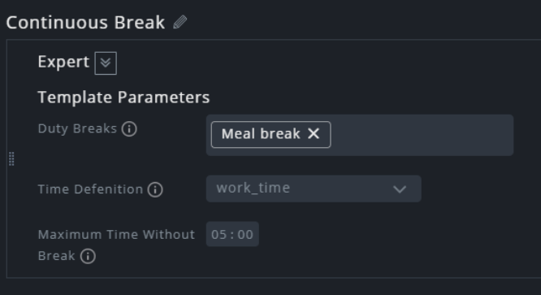Edit the Continuous Break title with pencil icon

tap(180, 23)
